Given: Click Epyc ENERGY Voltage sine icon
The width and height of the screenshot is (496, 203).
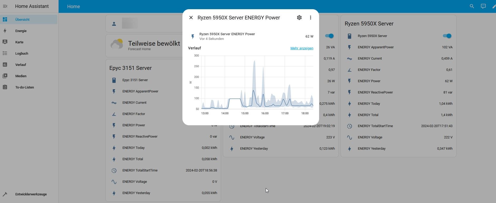Looking at the screenshot, I should click(114, 182).
